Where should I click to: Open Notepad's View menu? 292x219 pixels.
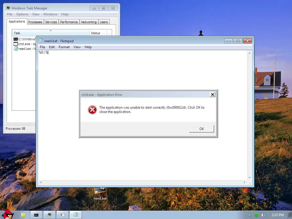pyautogui.click(x=77, y=47)
